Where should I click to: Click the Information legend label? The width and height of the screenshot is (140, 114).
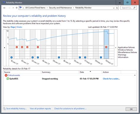coord(123,57)
